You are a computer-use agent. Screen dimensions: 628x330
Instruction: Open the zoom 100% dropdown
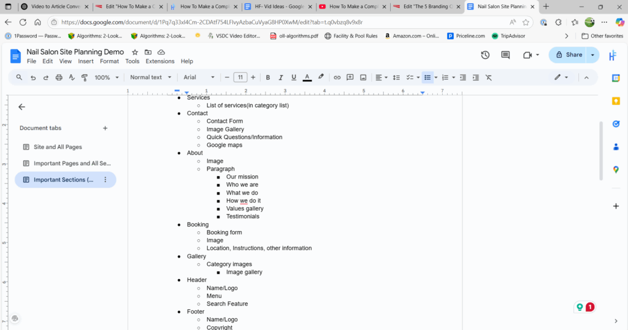click(x=107, y=78)
